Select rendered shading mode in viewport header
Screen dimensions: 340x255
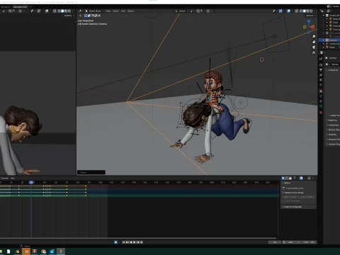(311, 11)
